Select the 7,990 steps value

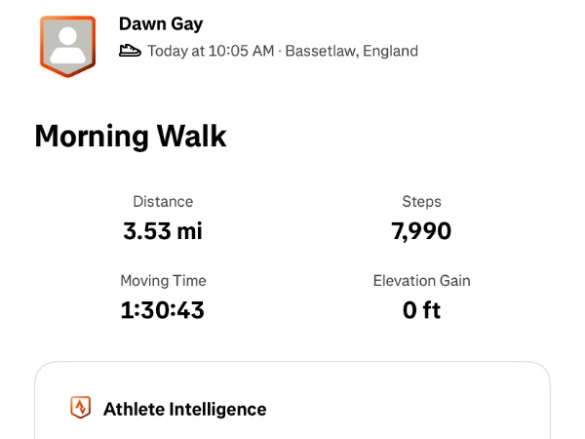pyautogui.click(x=421, y=231)
